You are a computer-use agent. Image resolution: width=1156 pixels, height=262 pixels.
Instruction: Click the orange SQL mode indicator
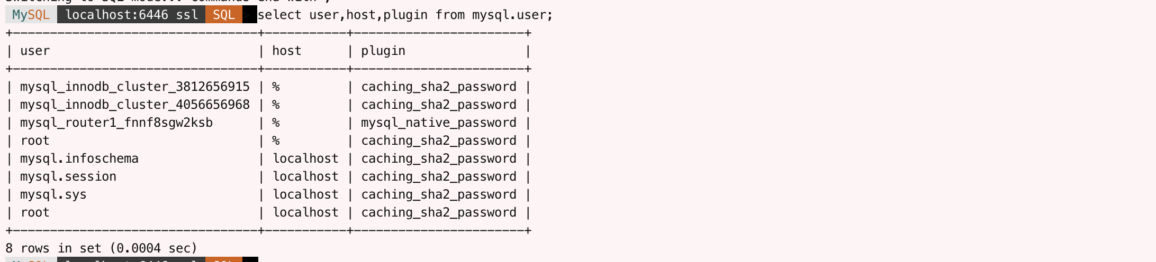[x=223, y=15]
